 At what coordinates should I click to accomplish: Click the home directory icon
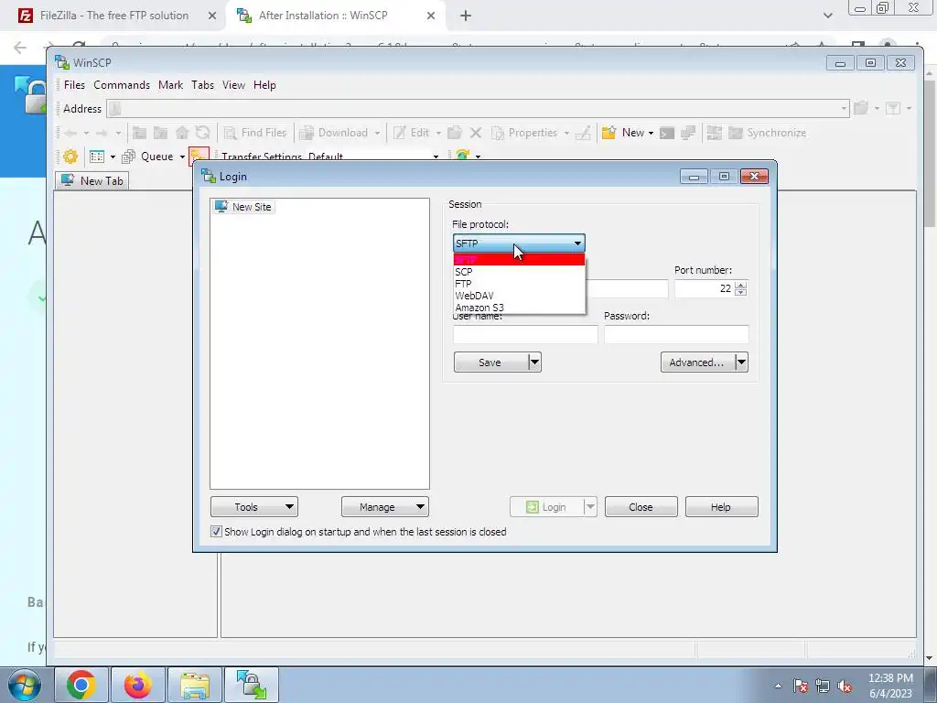pos(182,133)
